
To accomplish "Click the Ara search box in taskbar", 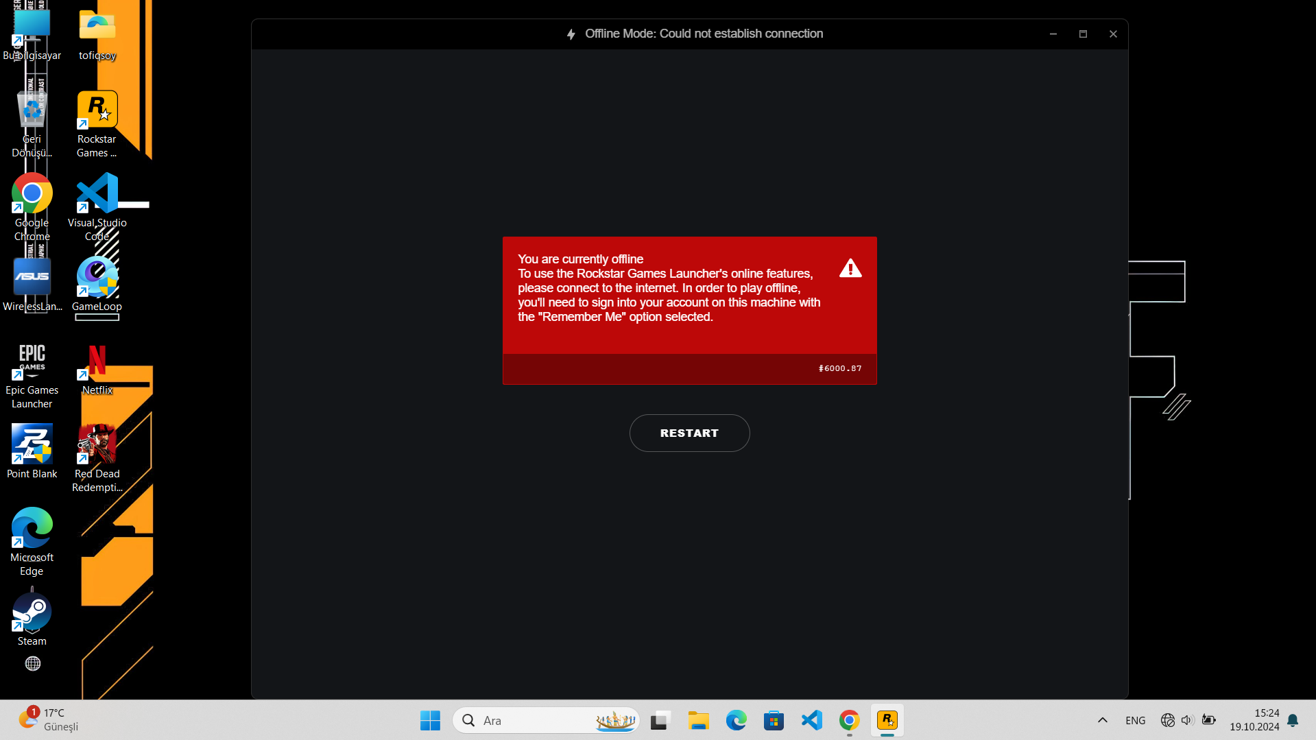I will 546,720.
